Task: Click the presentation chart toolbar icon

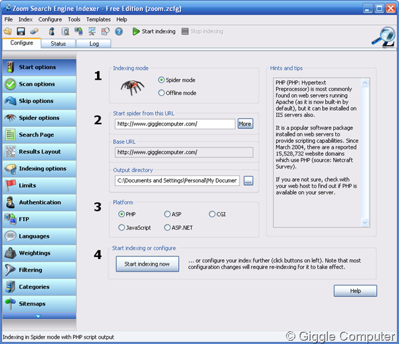Action: click(92, 31)
